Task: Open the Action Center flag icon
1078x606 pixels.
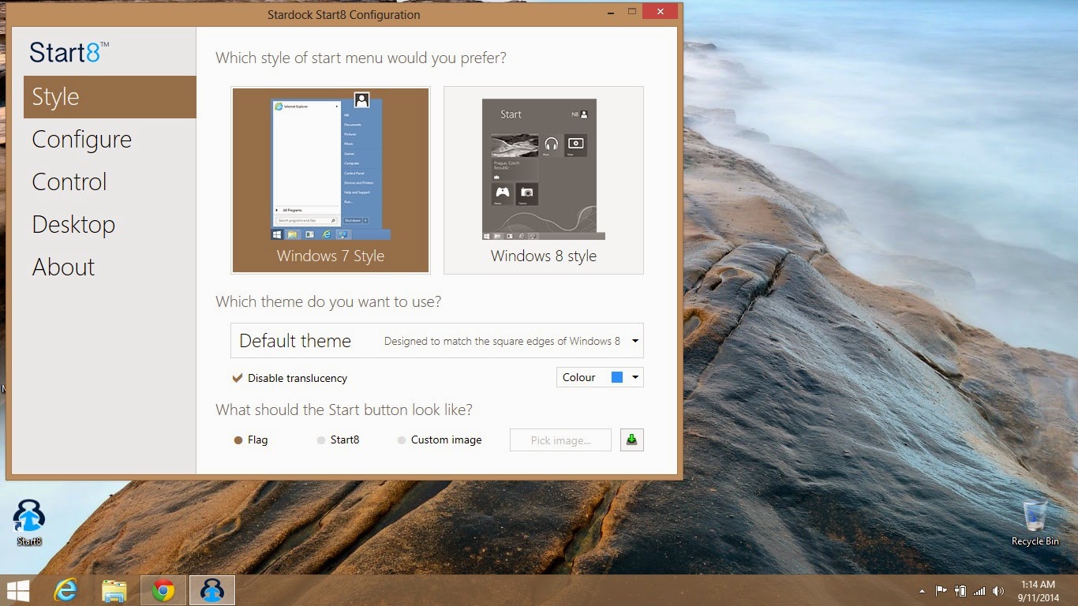Action: click(941, 590)
